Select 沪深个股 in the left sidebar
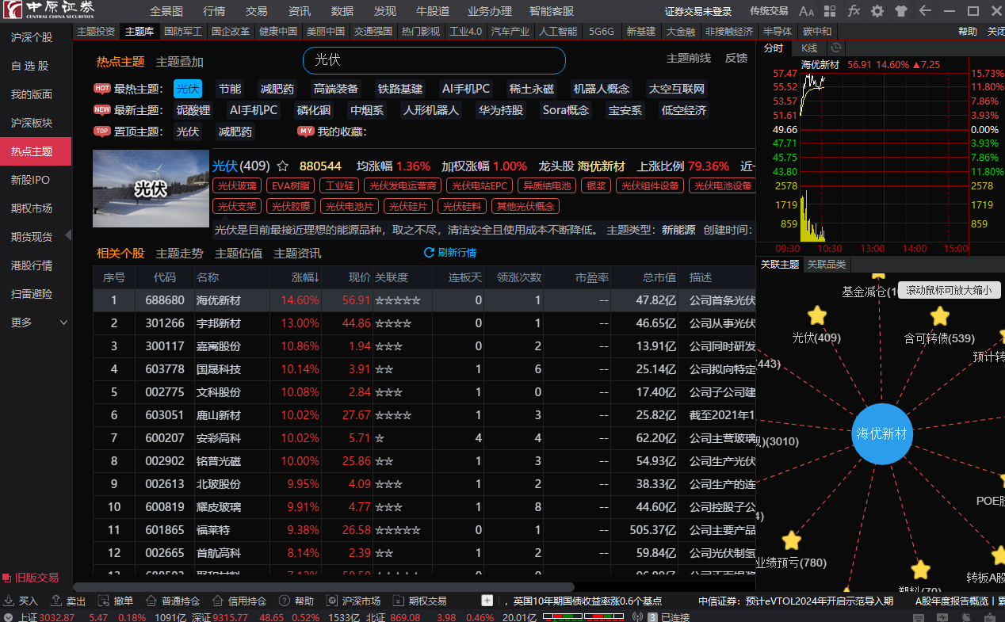This screenshot has height=622, width=1005. click(x=36, y=37)
